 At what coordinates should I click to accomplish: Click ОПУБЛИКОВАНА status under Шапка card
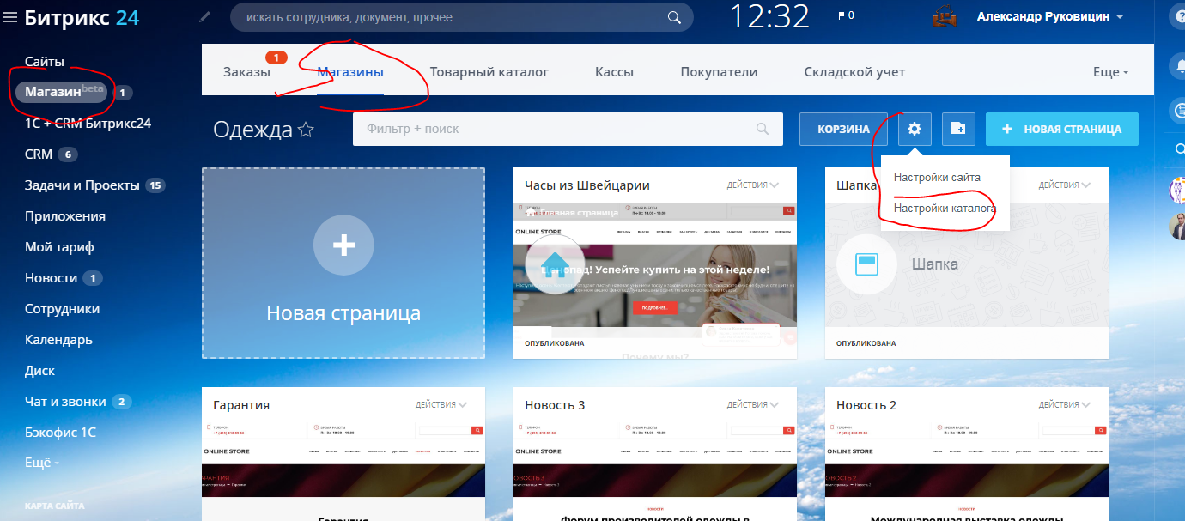point(866,343)
